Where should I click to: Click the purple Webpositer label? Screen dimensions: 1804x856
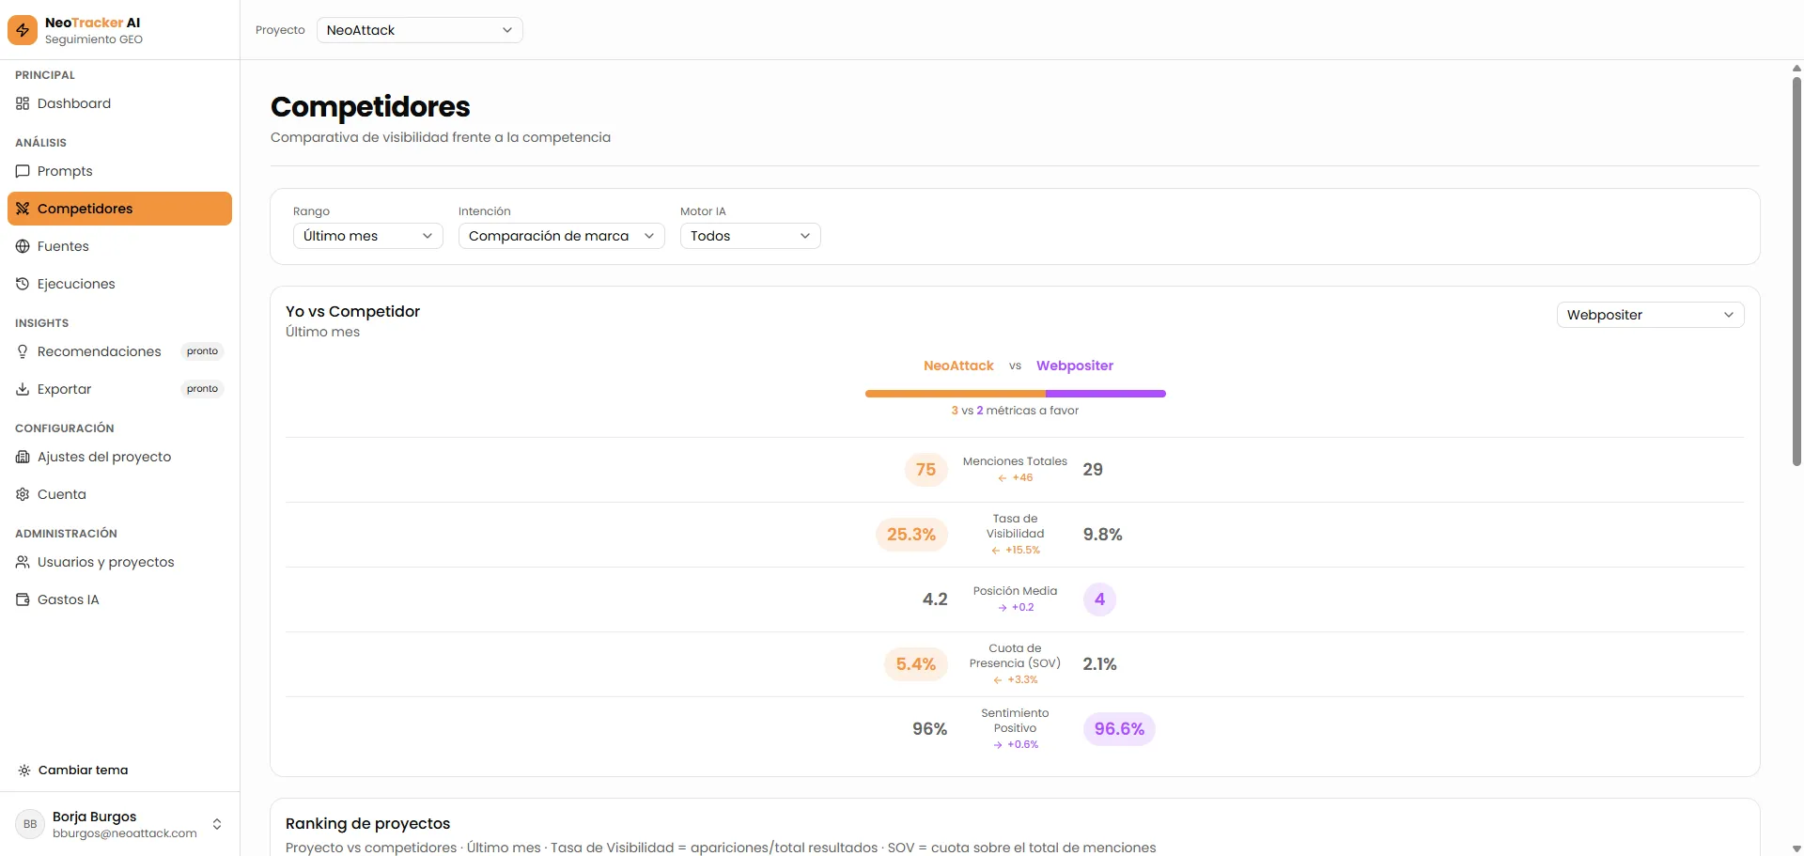1075,366
